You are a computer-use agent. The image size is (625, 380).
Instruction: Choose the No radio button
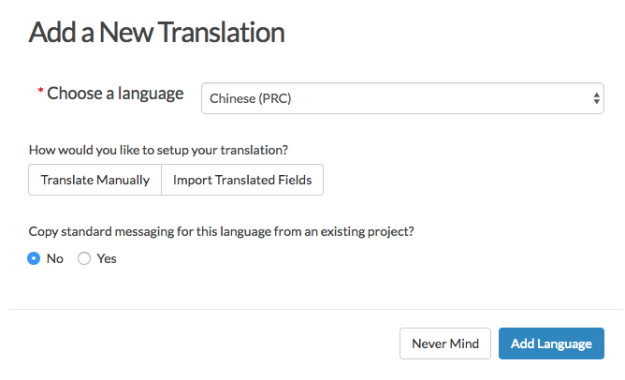35,258
